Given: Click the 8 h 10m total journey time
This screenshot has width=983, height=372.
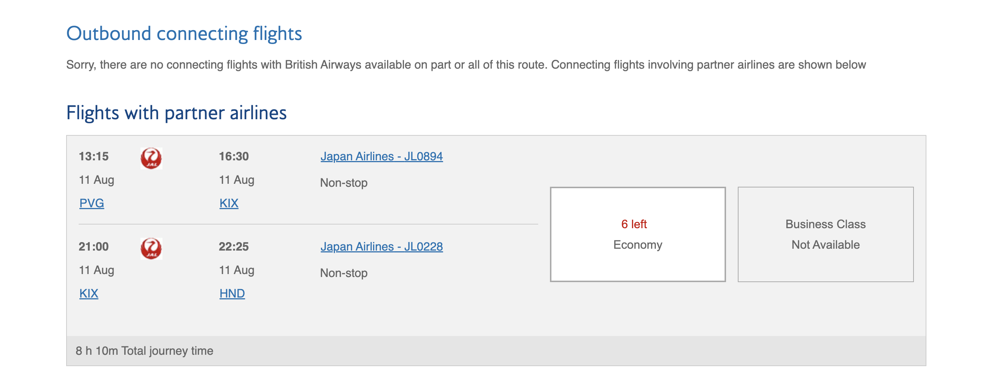Looking at the screenshot, I should (144, 351).
